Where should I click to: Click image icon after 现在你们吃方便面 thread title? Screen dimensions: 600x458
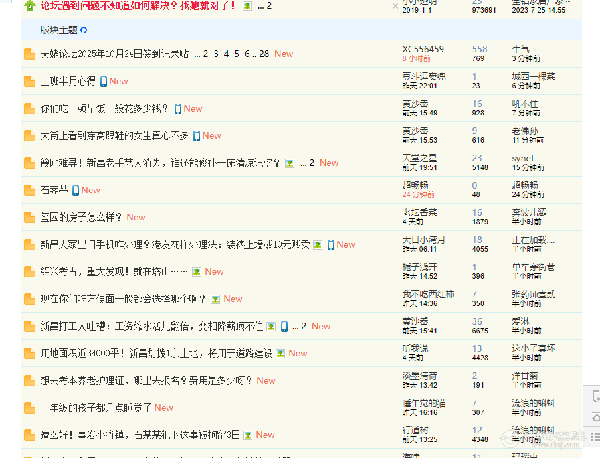click(215, 299)
